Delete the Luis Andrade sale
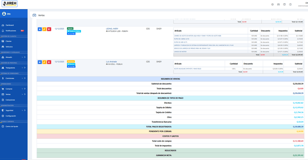Viewport: 308px width, 160px height. (49, 62)
